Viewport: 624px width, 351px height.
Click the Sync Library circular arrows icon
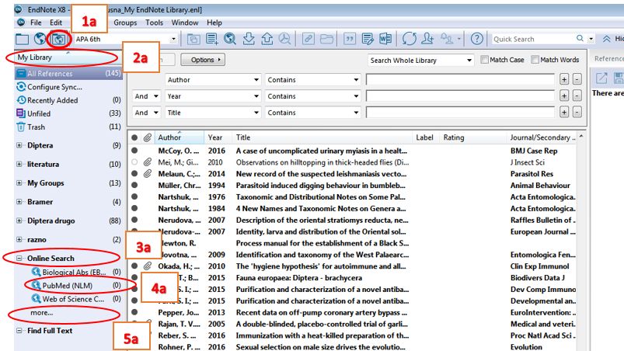(x=409, y=39)
